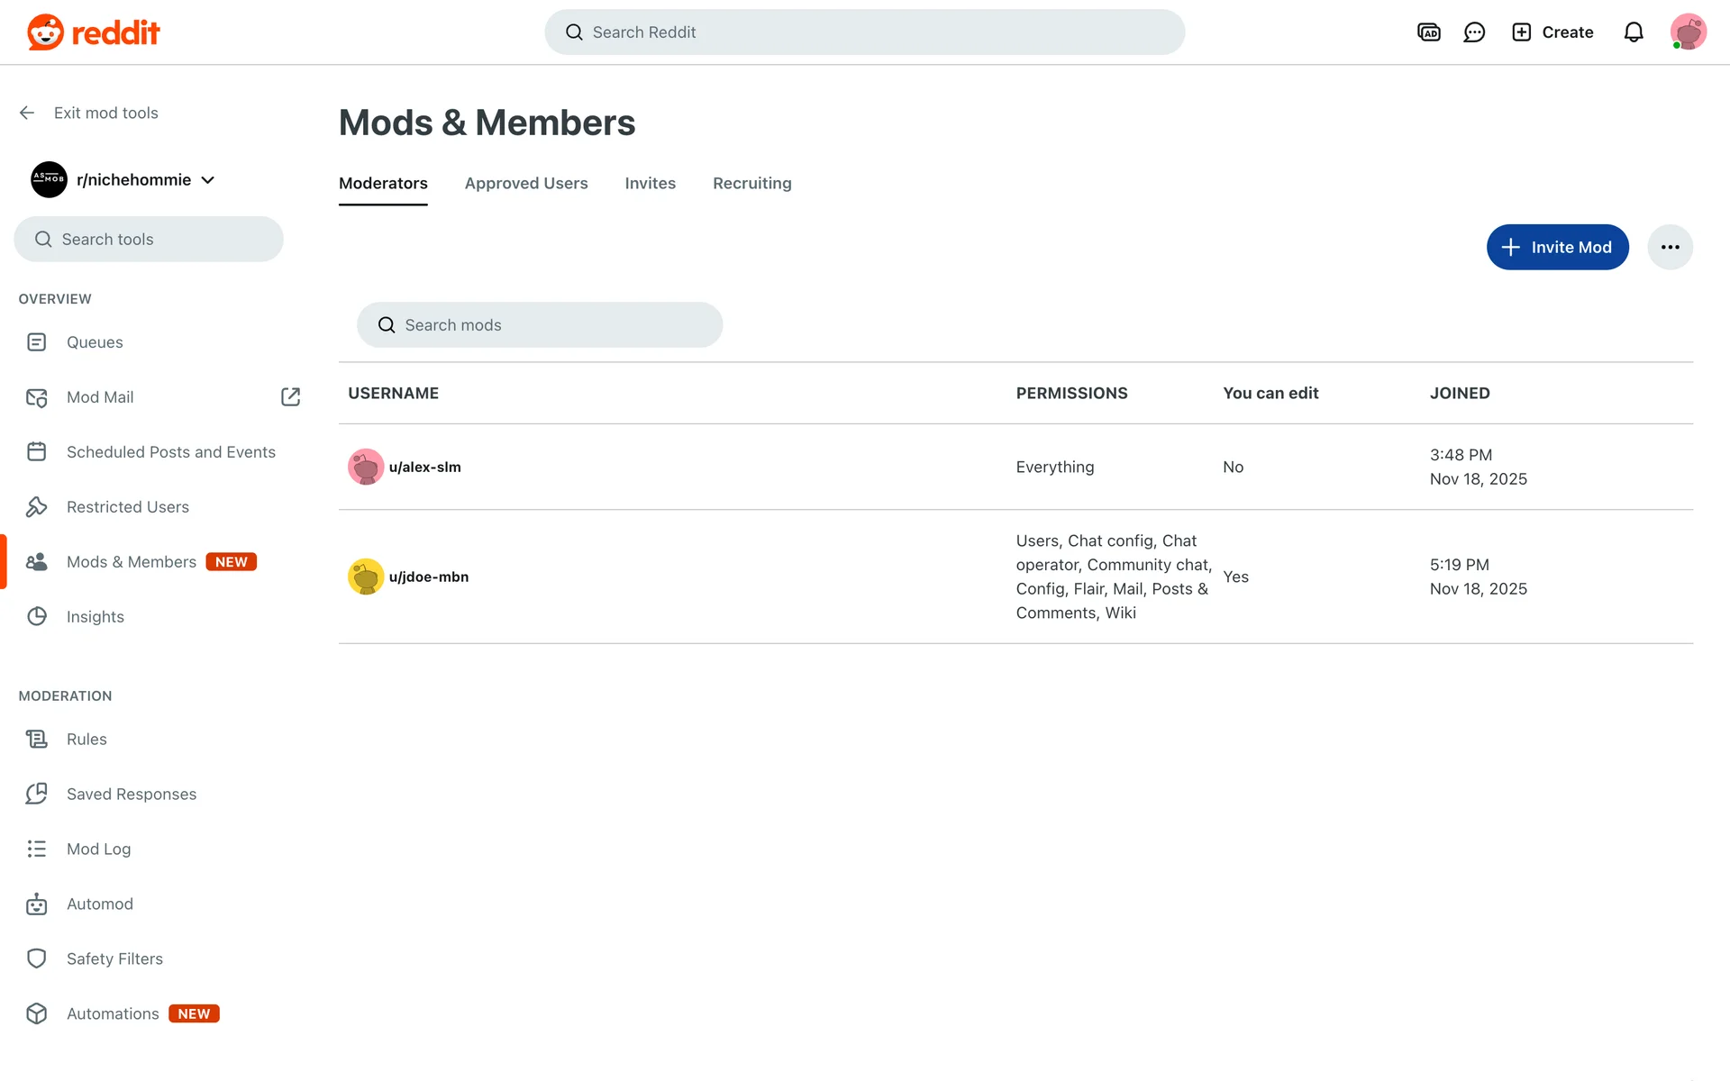
Task: Click the Insights chart icon
Action: [36, 617]
